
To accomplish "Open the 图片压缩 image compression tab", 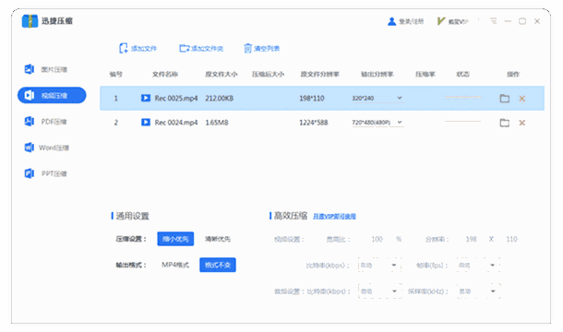I will coord(45,69).
